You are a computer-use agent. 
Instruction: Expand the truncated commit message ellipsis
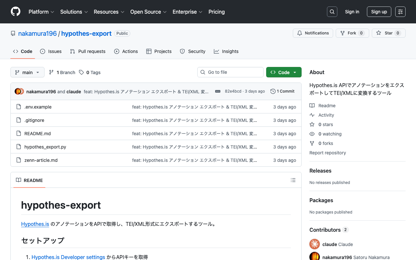click(217, 91)
